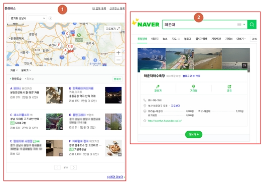
Task: Select the 지식iN tab
Action: pyautogui.click(x=229, y=39)
